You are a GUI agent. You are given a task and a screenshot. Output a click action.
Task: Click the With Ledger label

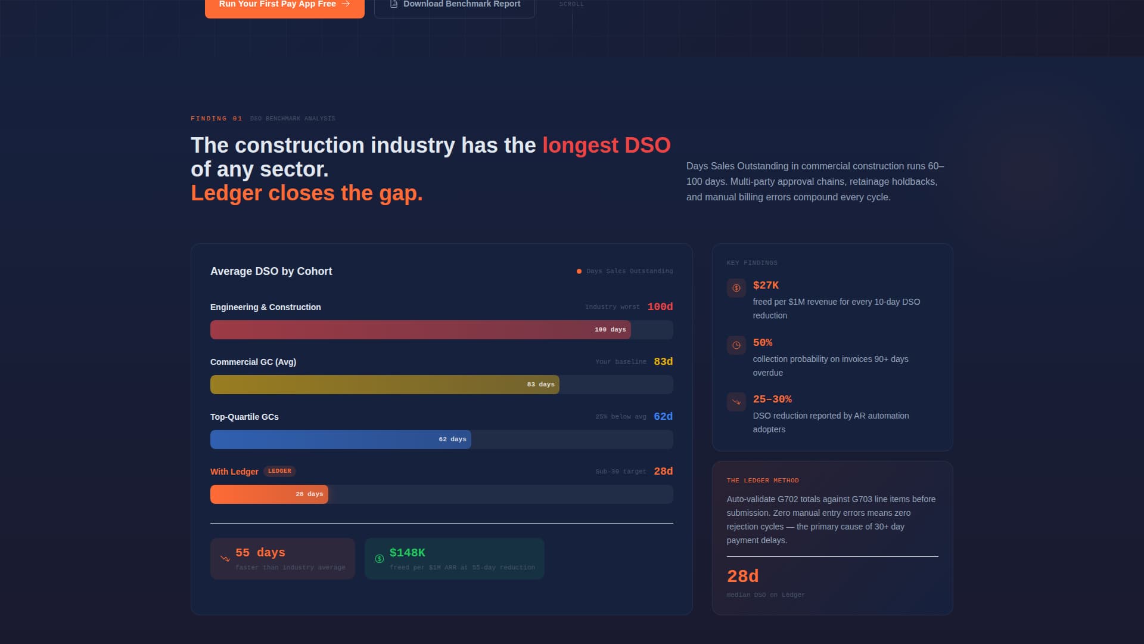pyautogui.click(x=234, y=472)
